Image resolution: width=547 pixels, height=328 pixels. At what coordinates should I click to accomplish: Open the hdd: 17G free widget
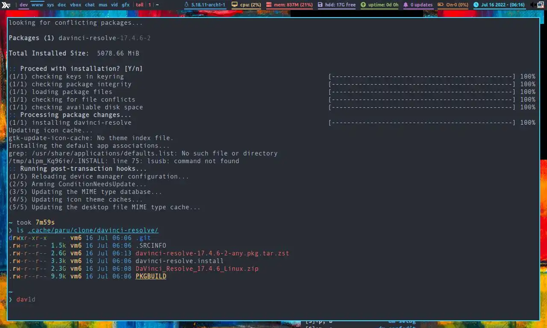(340, 5)
